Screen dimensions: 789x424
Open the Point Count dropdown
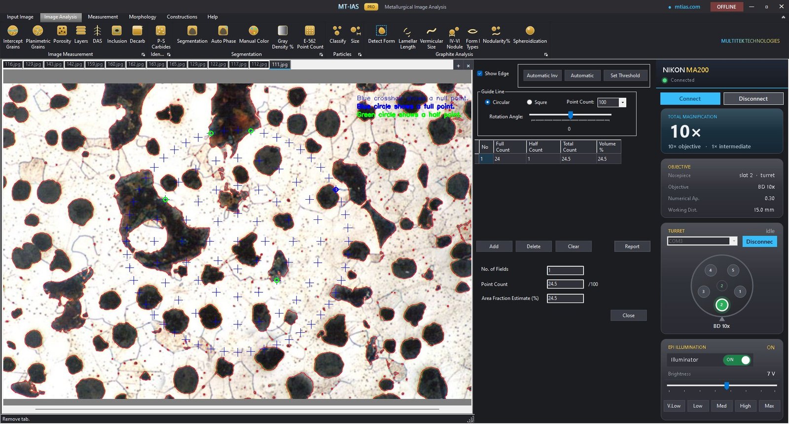[x=623, y=103]
